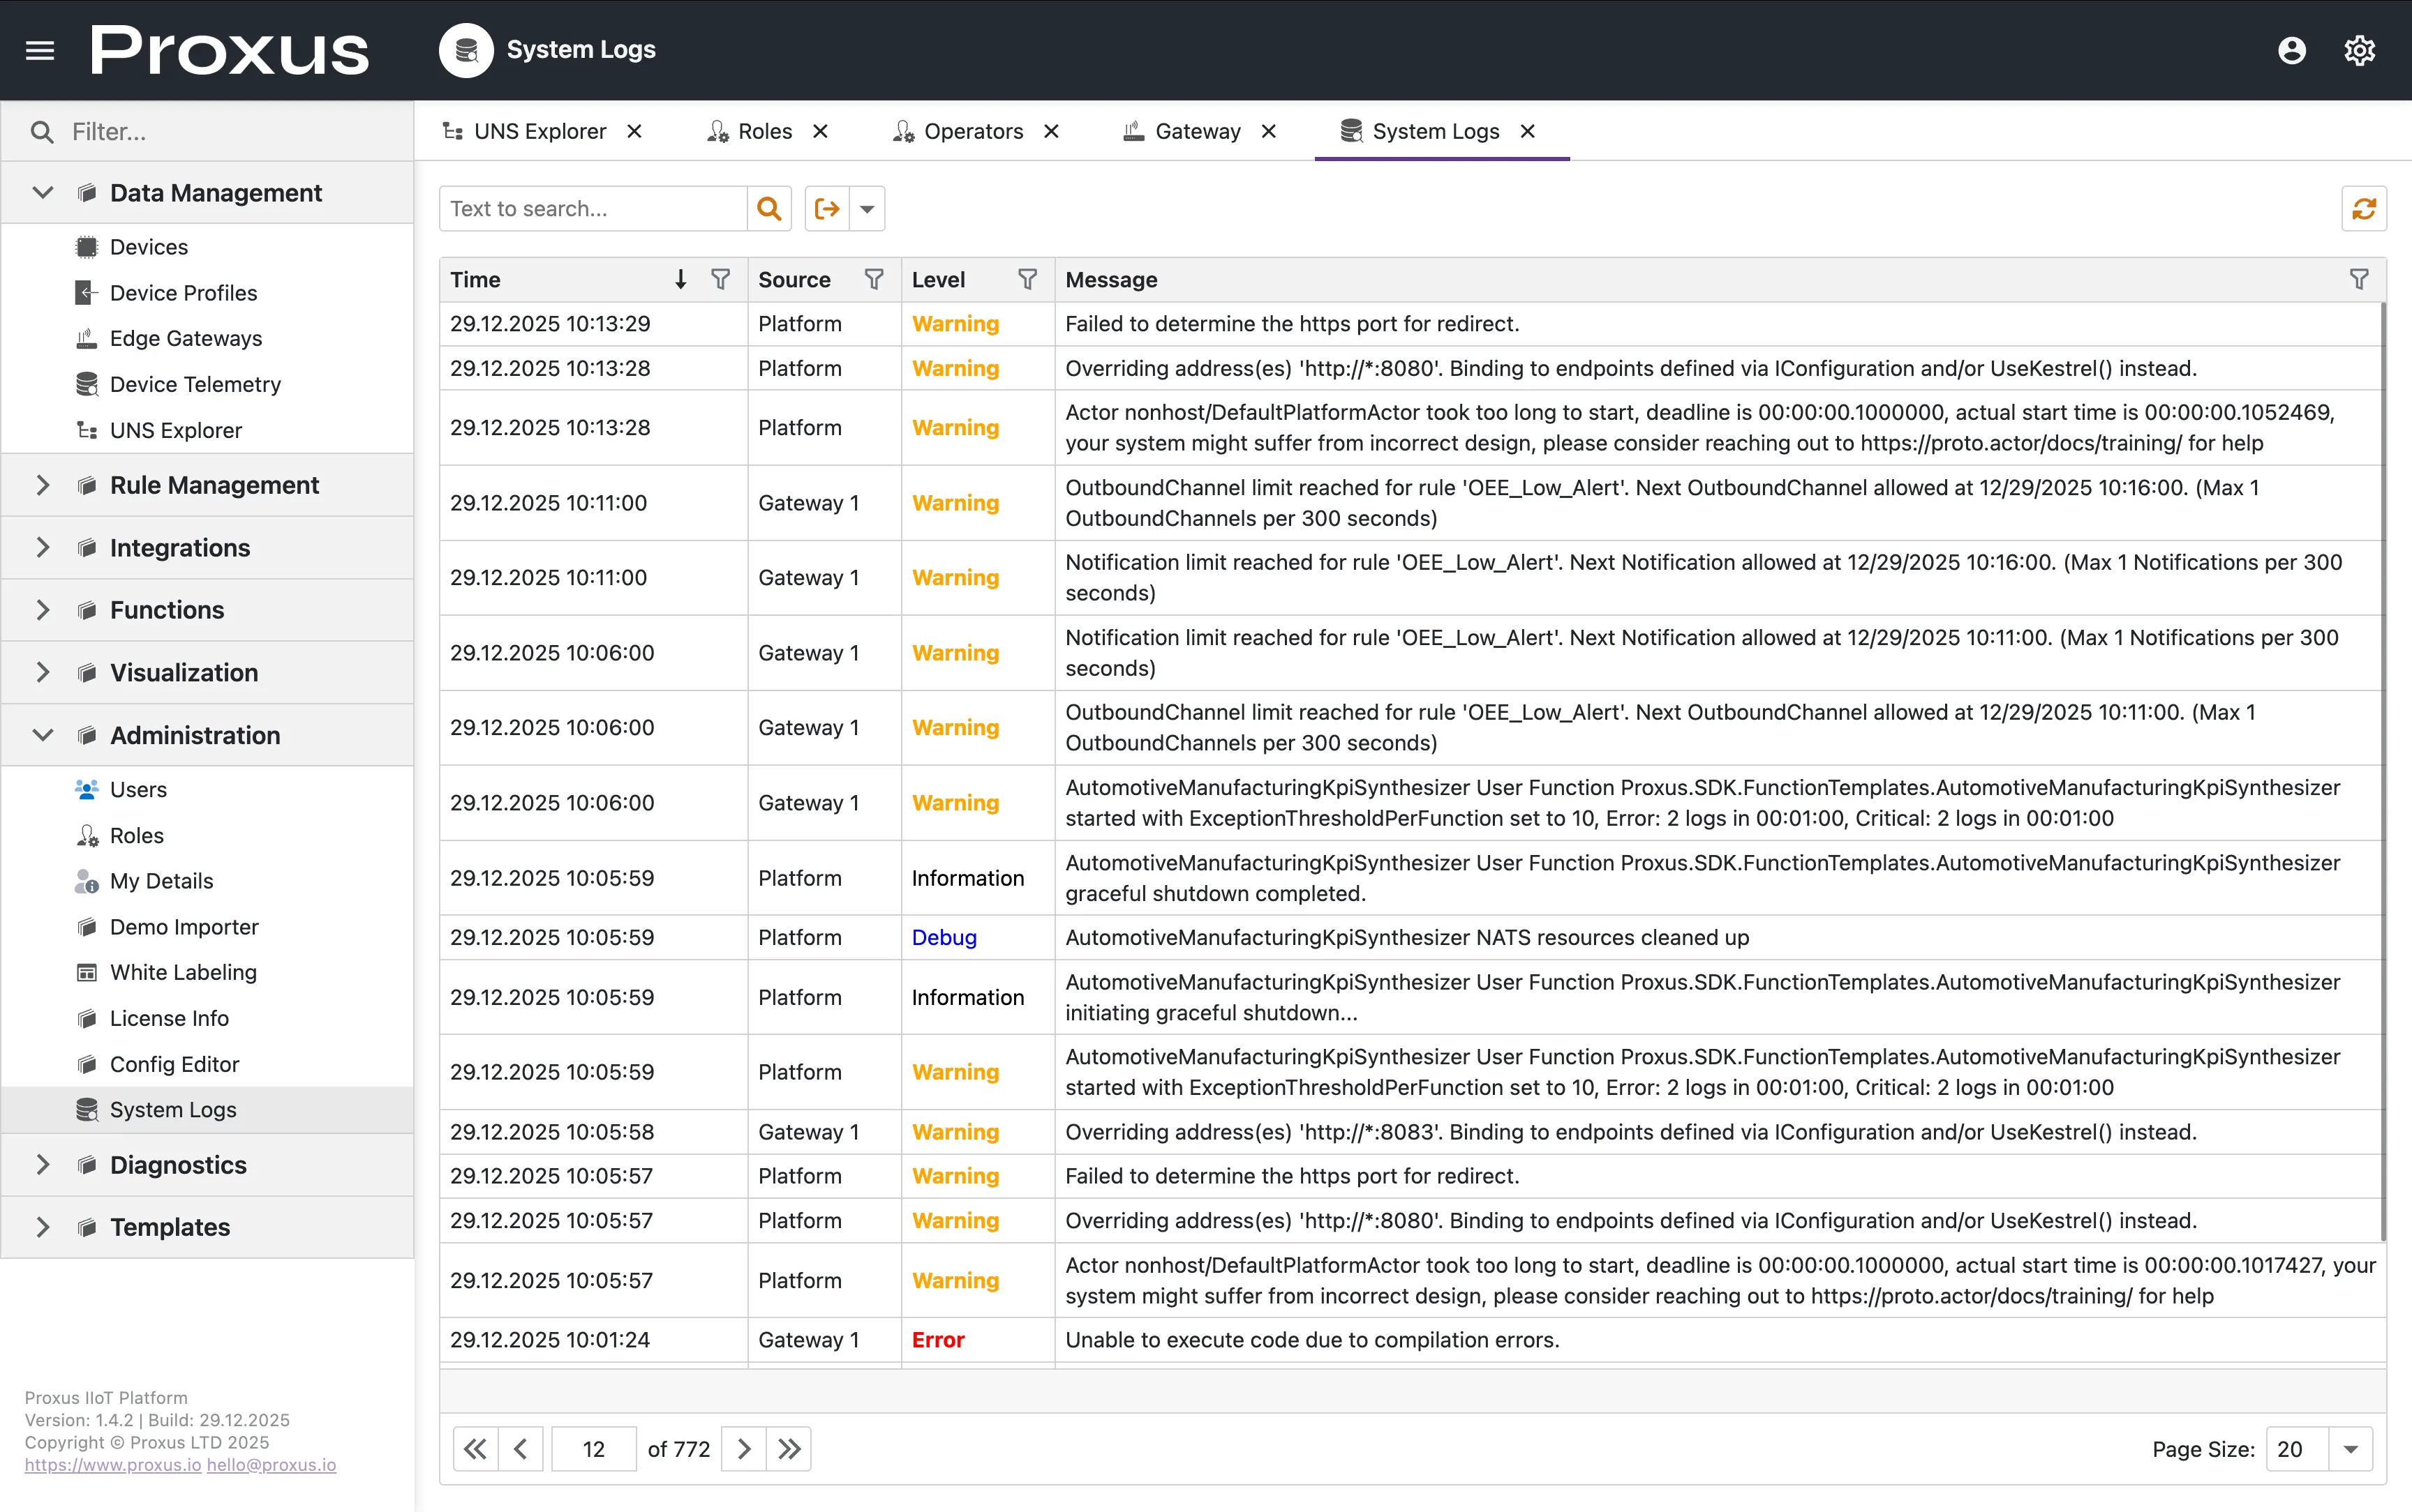Open the Source column filter funnel
2412x1512 pixels.
tap(874, 279)
